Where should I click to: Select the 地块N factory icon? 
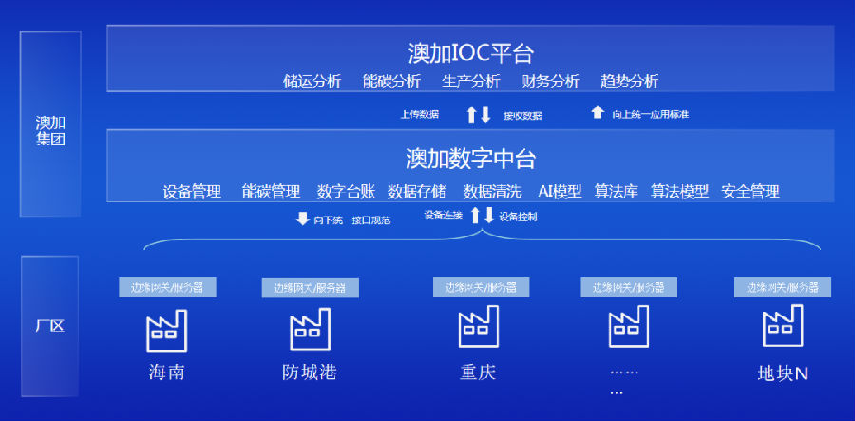point(782,327)
